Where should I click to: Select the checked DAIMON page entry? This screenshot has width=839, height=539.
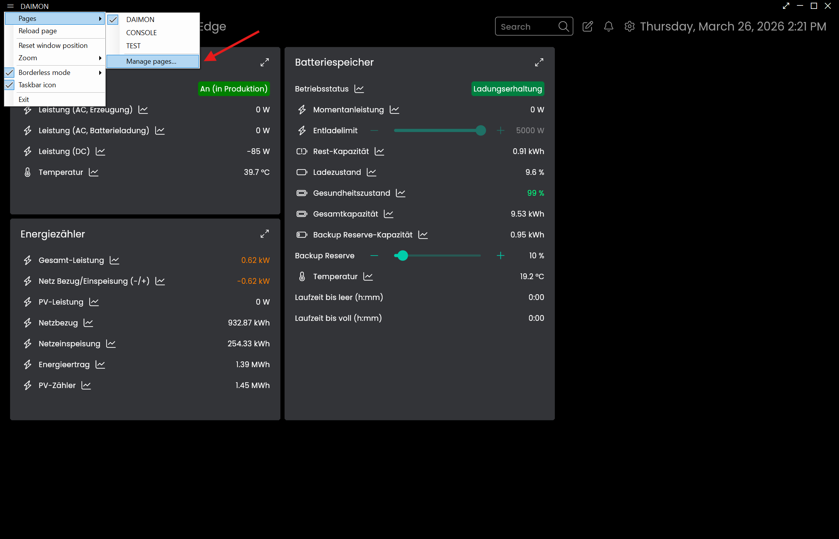pyautogui.click(x=140, y=20)
